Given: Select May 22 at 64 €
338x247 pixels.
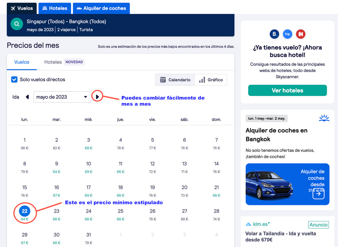Looking at the screenshot, I should [24, 214].
